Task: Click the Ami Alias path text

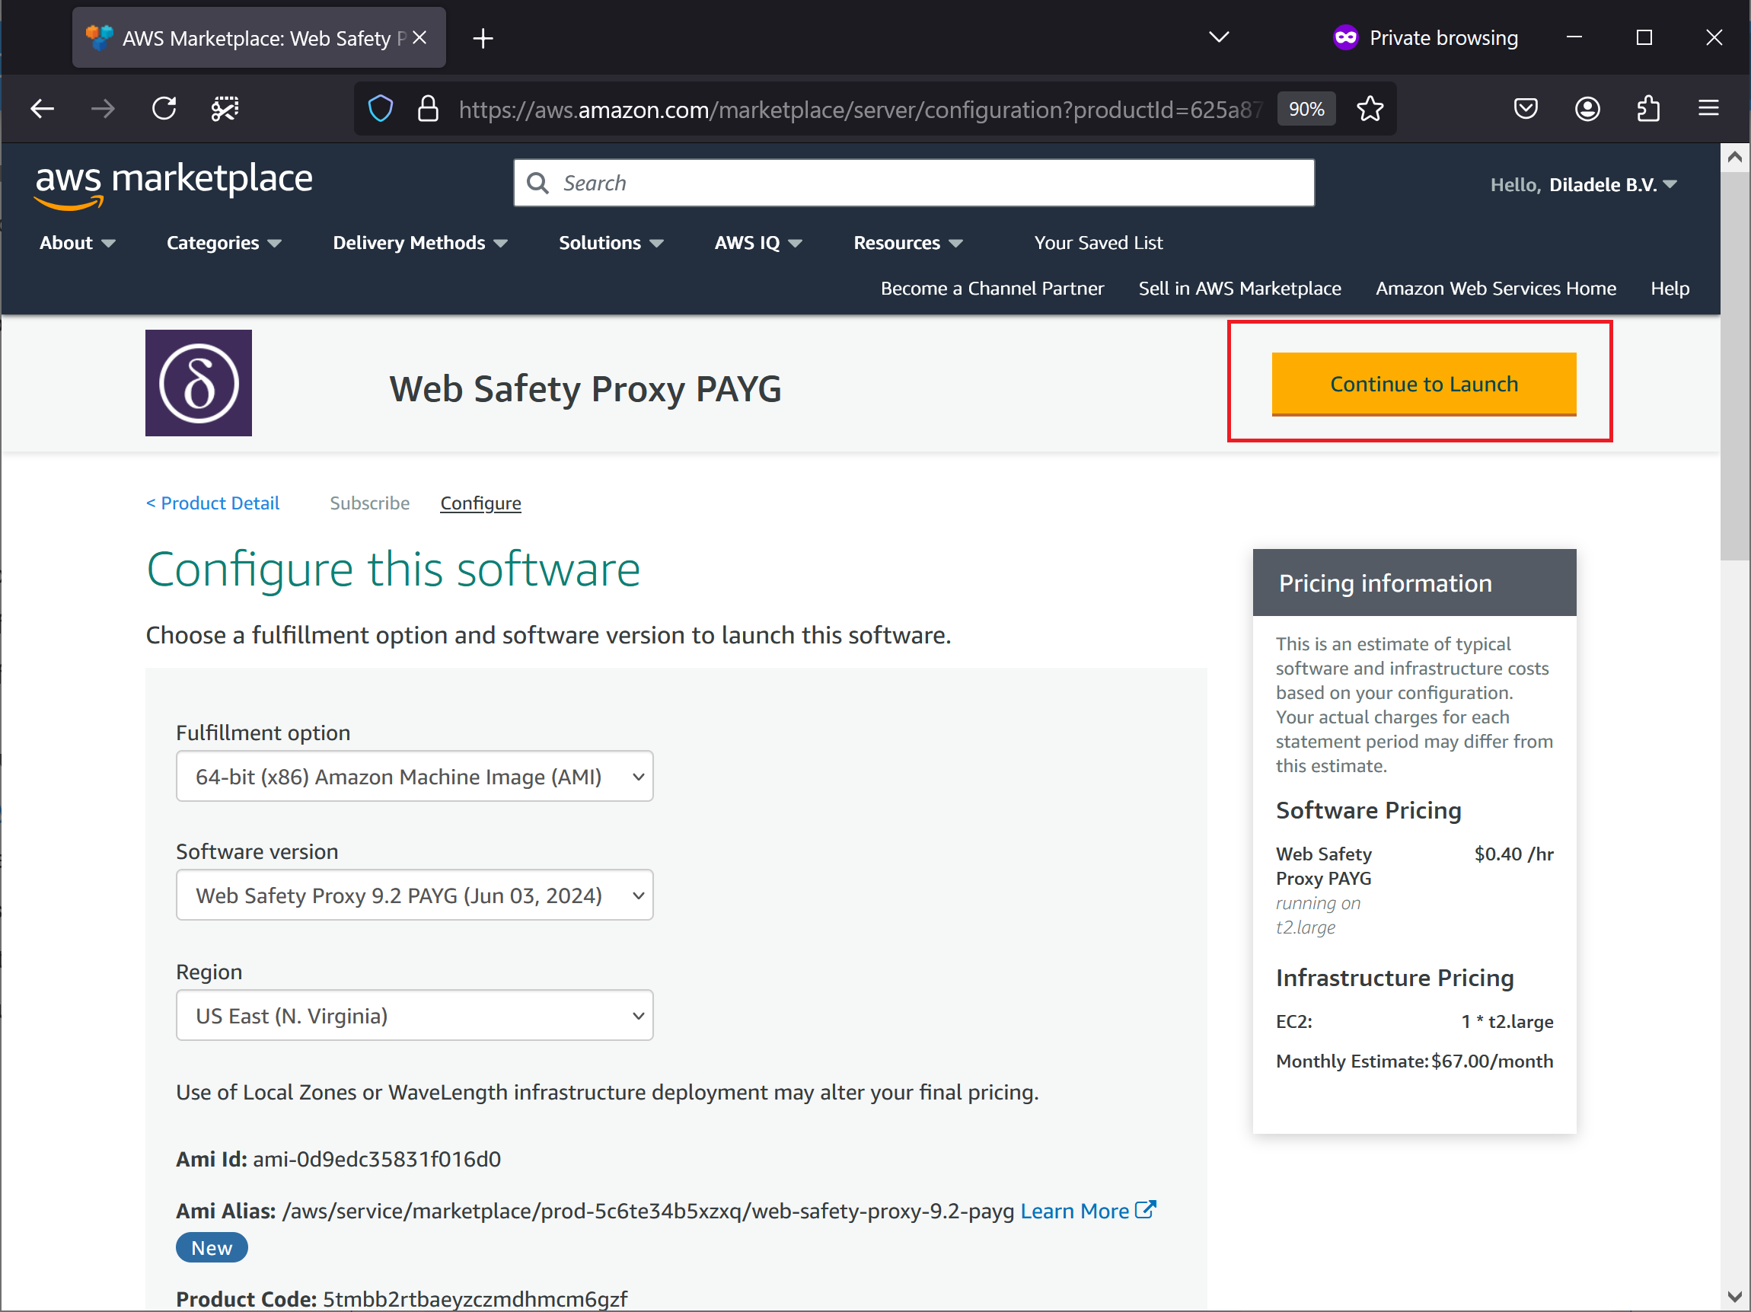Action: coord(649,1211)
